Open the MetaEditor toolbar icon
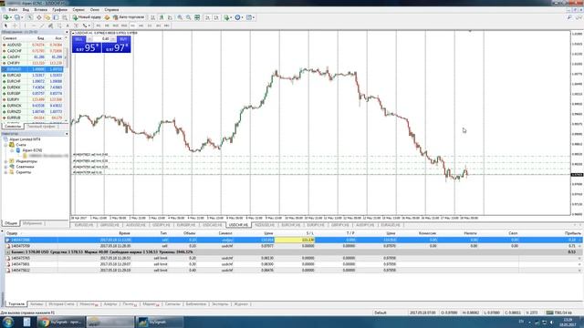This screenshot has width=584, height=328. click(108, 17)
